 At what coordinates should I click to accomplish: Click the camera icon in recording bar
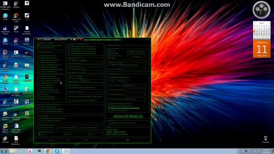tap(74, 40)
